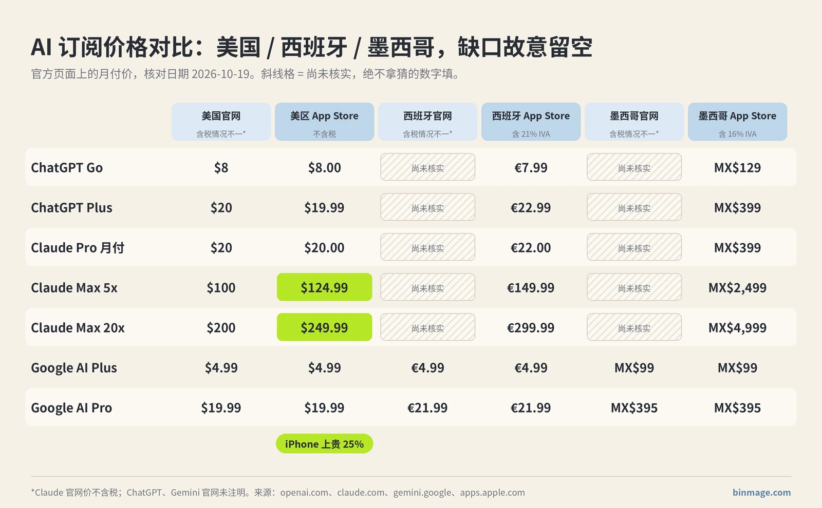Viewport: 822px width, 508px height.
Task: Click the "西班牙官网" column header
Action: 427,122
